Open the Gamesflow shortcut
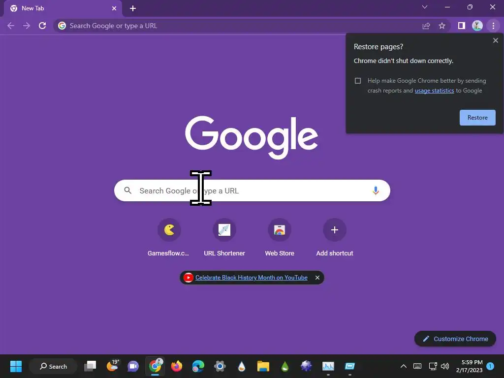Image resolution: width=504 pixels, height=378 pixels. 169,238
